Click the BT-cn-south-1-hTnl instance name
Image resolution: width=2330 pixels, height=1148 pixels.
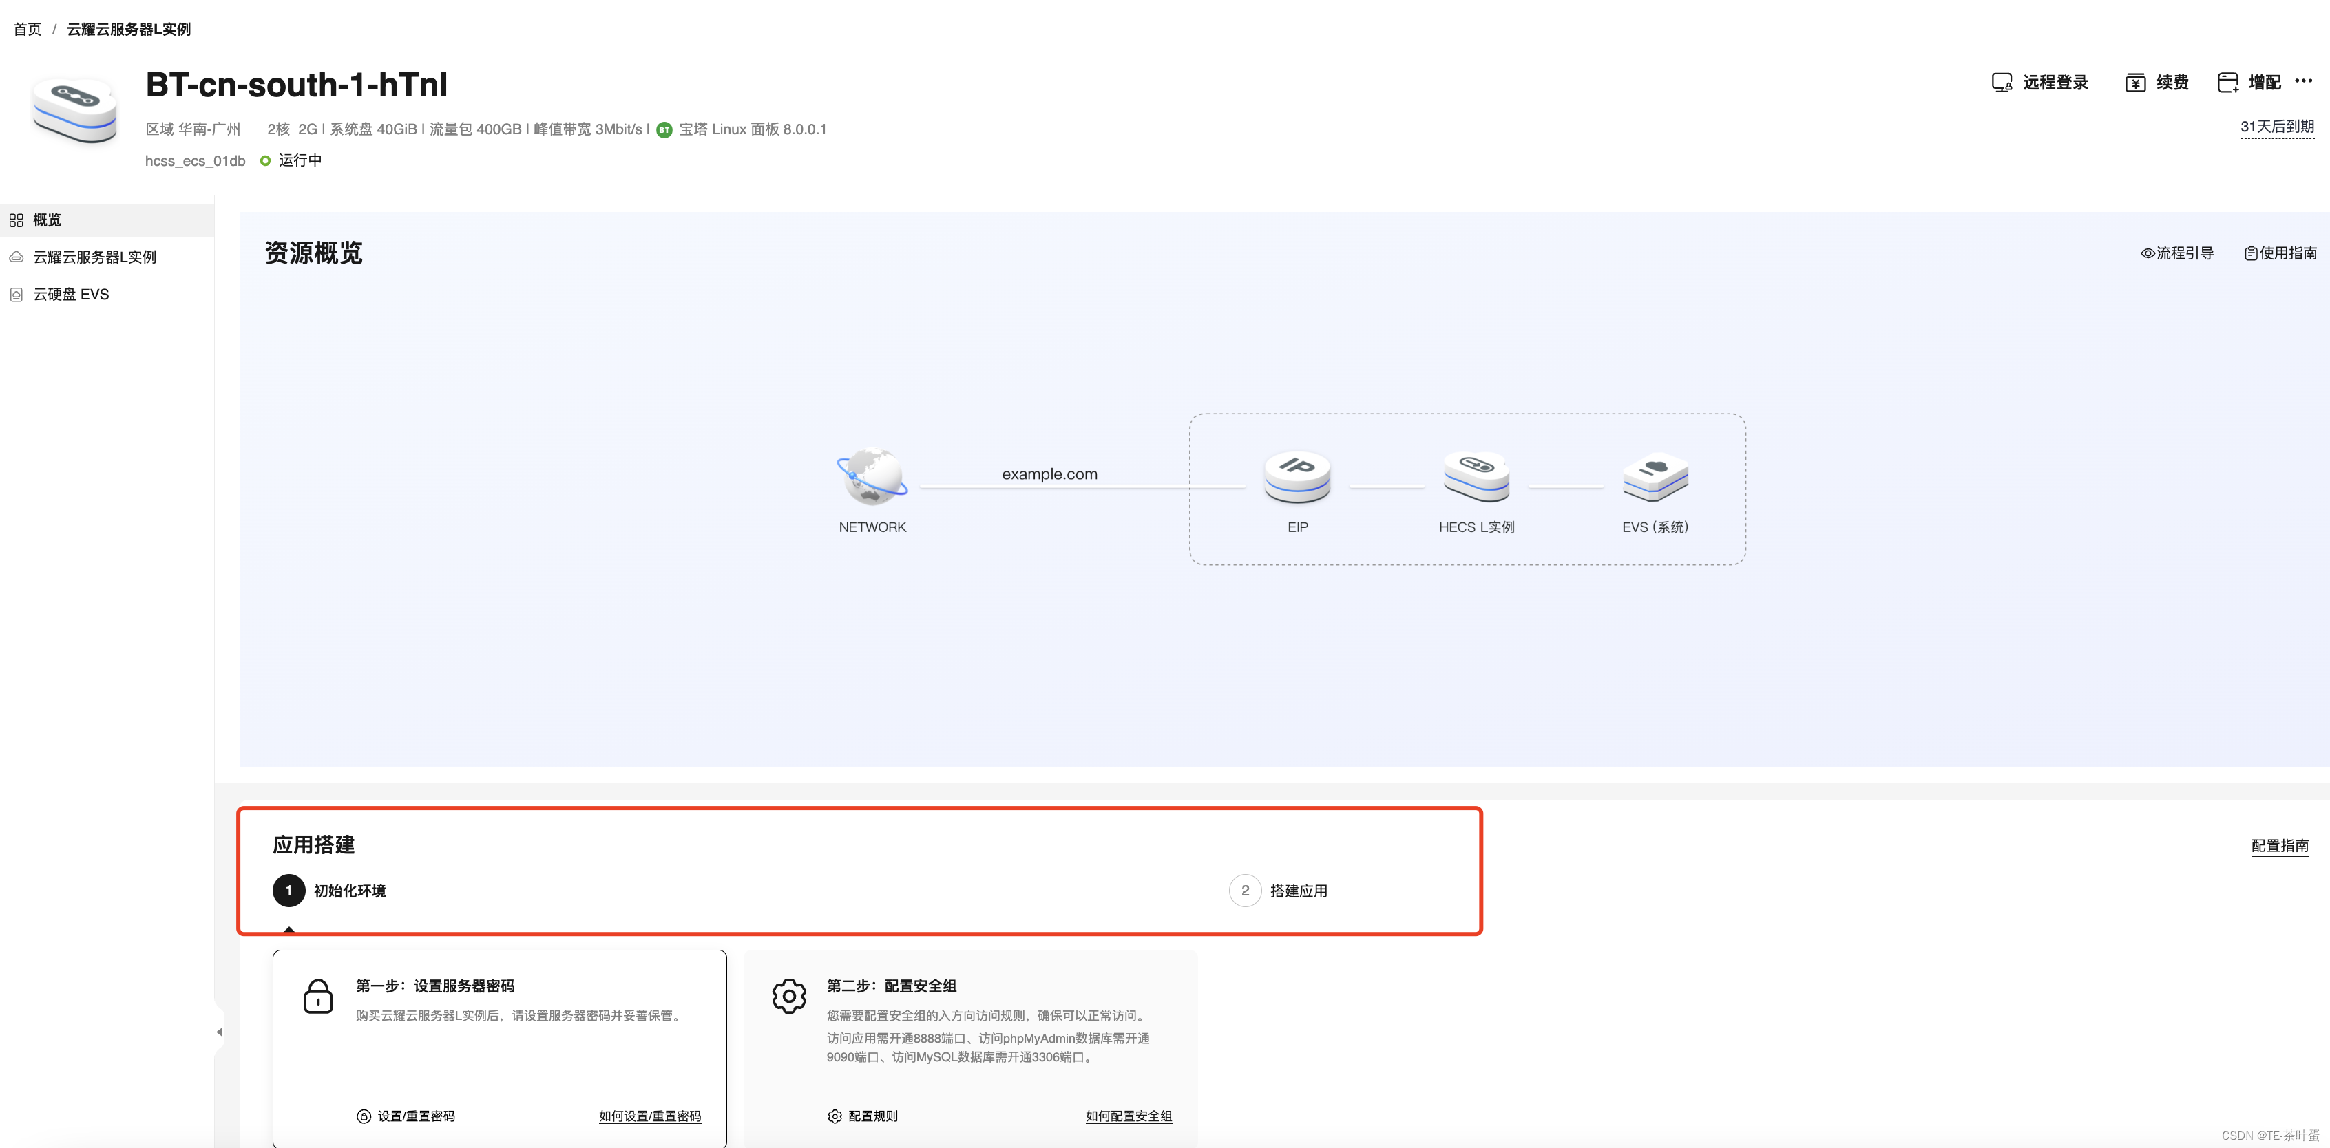[297, 85]
